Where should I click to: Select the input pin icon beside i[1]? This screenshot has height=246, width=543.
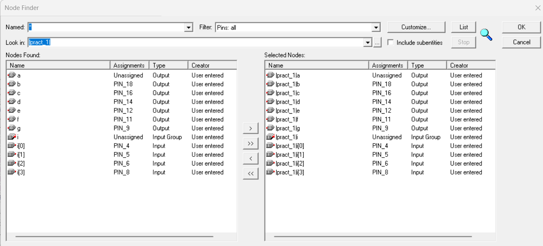pyautogui.click(x=12, y=155)
